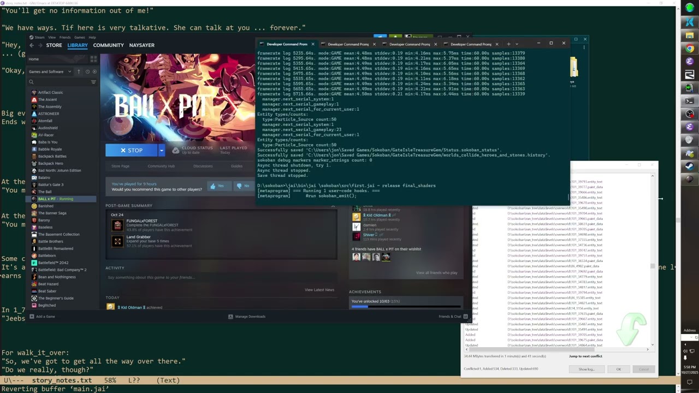Click Show log button in the update dialog
This screenshot has height=393, width=699.
587,369
